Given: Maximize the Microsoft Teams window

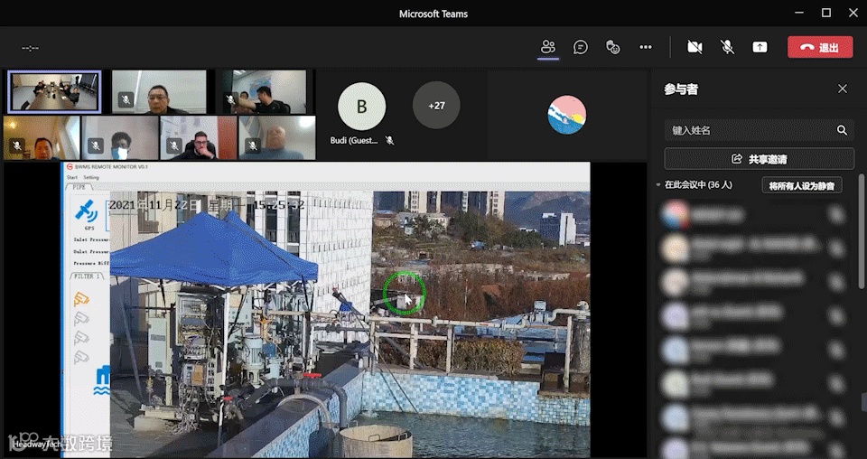Looking at the screenshot, I should pos(826,13).
